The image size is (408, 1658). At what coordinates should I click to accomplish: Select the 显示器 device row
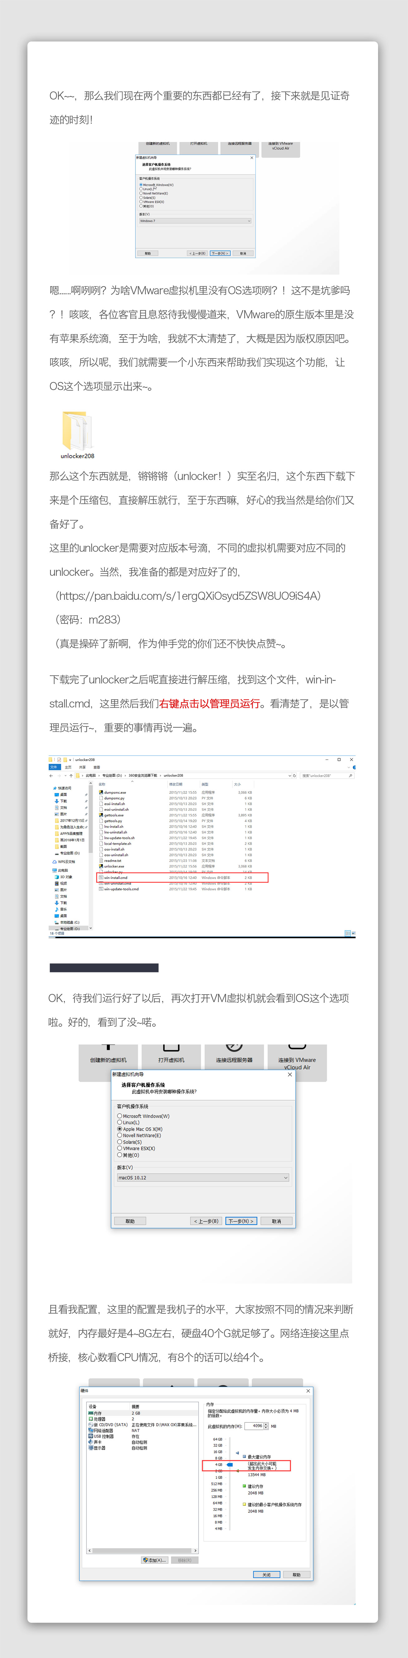(x=142, y=1448)
